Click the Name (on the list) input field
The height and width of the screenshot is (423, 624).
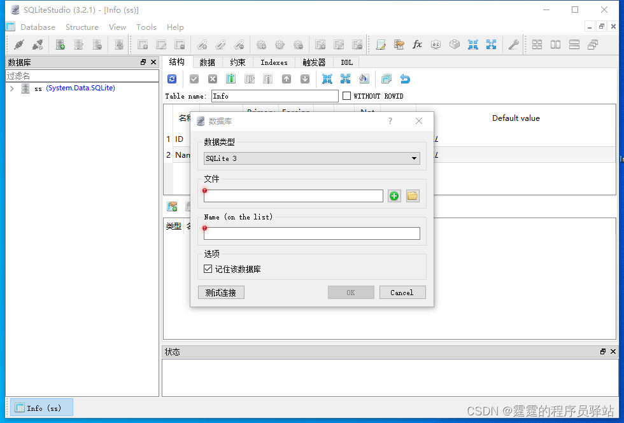311,233
